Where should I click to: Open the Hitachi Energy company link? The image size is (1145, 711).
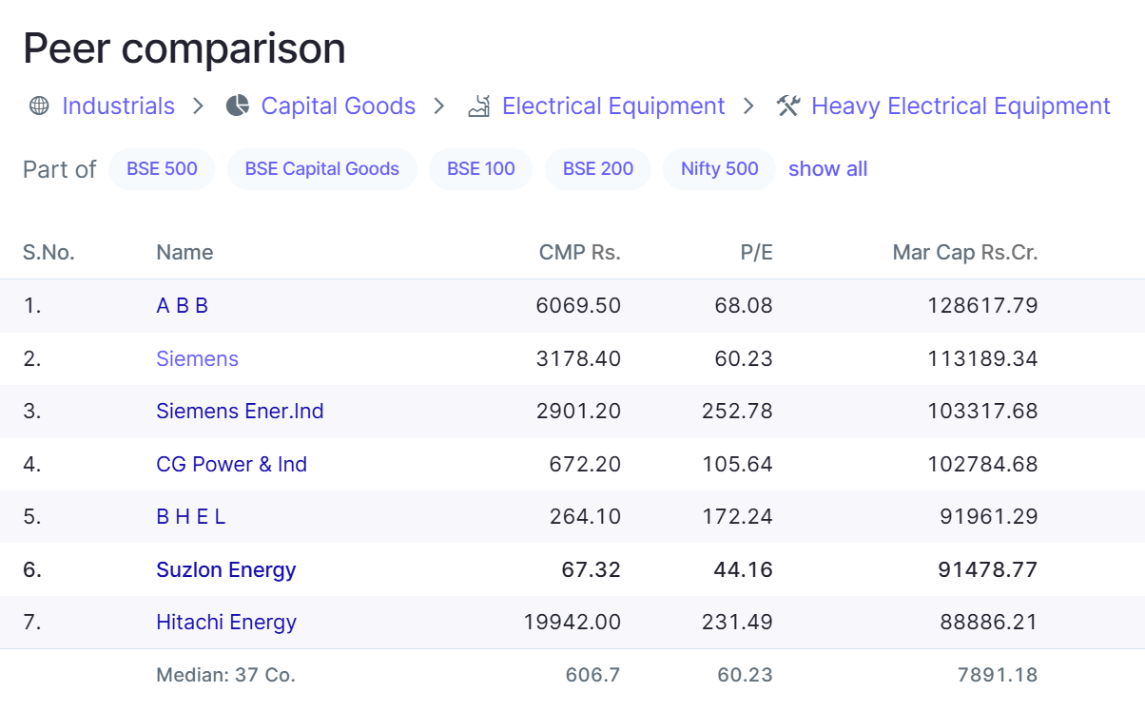point(226,623)
